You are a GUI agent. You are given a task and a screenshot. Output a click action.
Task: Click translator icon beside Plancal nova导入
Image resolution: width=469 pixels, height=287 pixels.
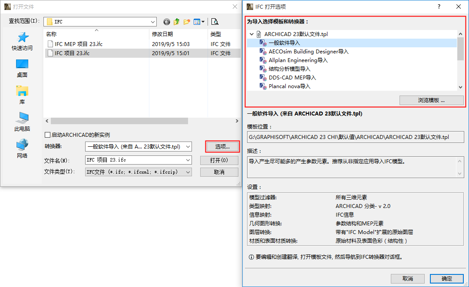(x=263, y=86)
